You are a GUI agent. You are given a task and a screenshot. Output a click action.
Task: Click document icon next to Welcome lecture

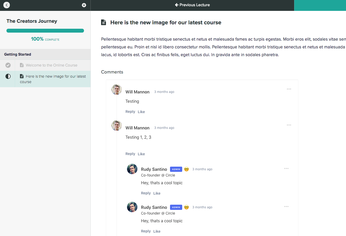click(x=22, y=65)
